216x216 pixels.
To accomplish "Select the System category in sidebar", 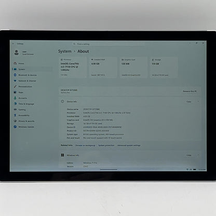I will (32, 69).
